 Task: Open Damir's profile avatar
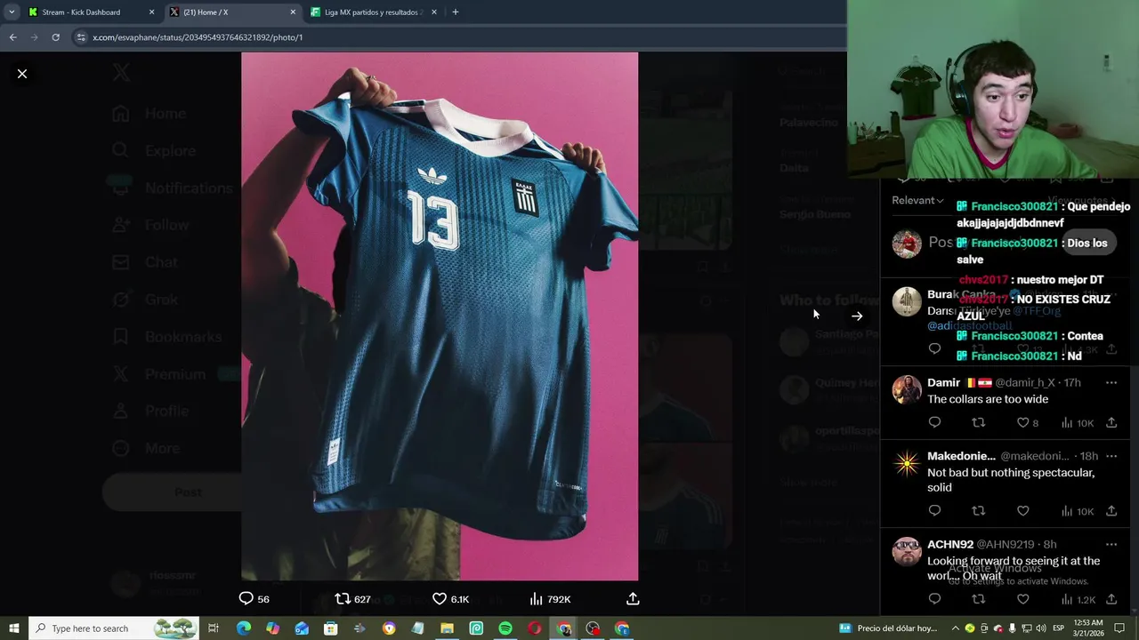(x=907, y=389)
